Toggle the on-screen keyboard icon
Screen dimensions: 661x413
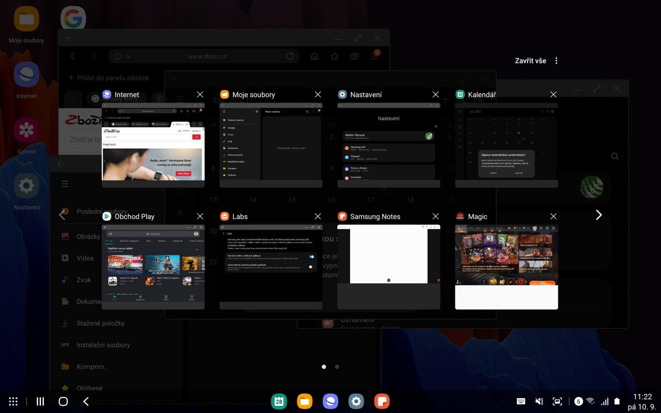[x=521, y=401]
